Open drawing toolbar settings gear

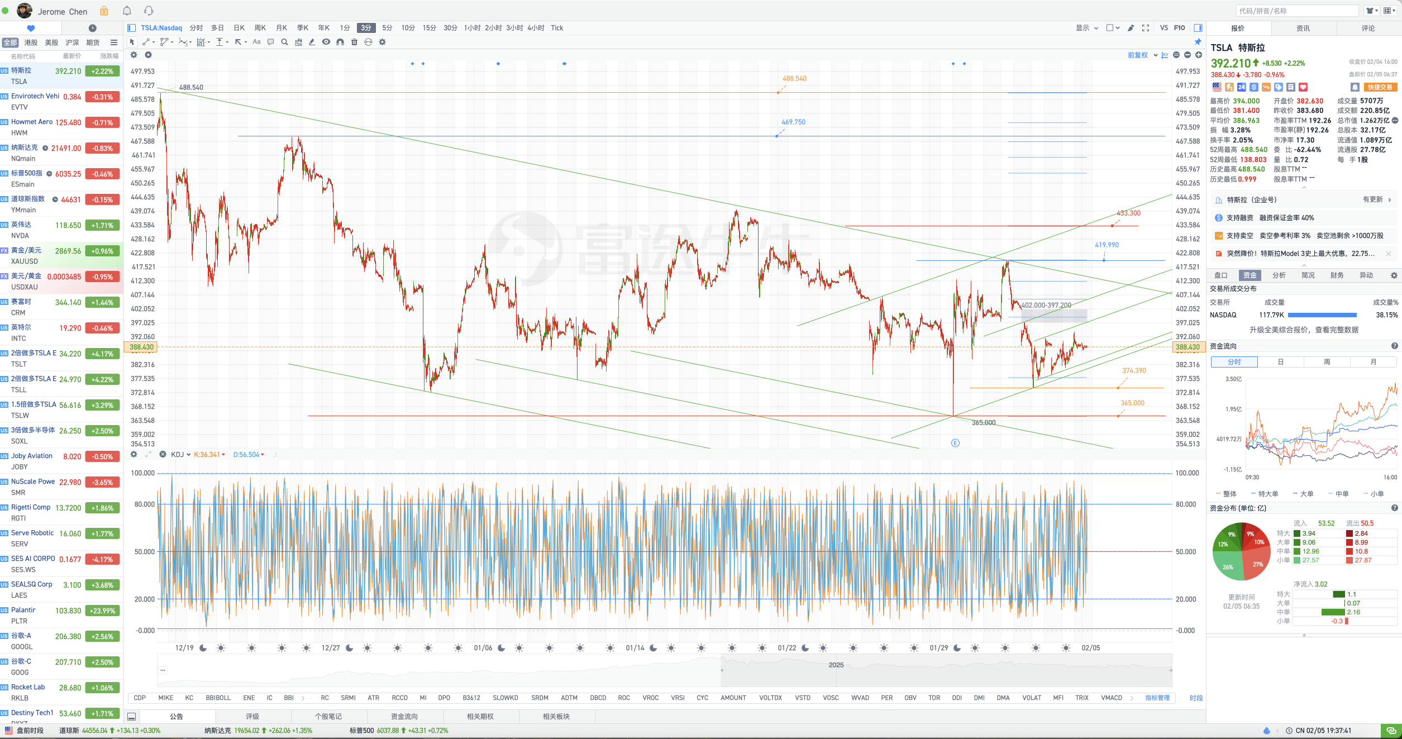click(383, 42)
